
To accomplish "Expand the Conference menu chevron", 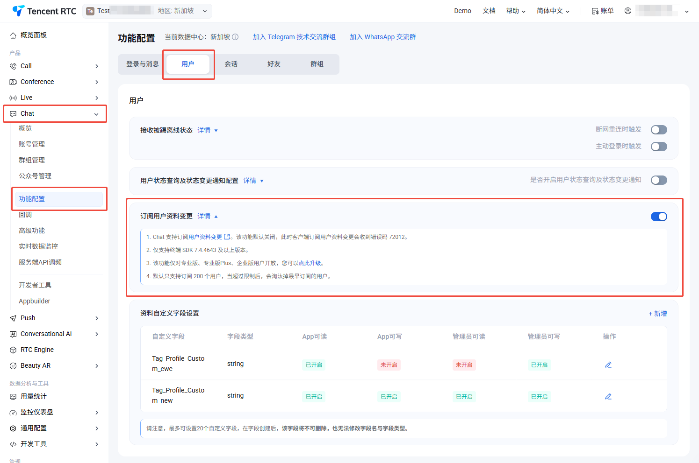I will (97, 82).
